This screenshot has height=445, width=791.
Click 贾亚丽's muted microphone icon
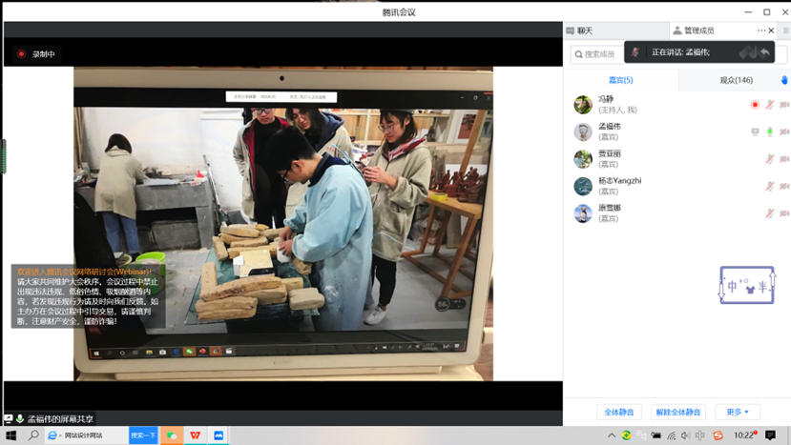click(770, 159)
